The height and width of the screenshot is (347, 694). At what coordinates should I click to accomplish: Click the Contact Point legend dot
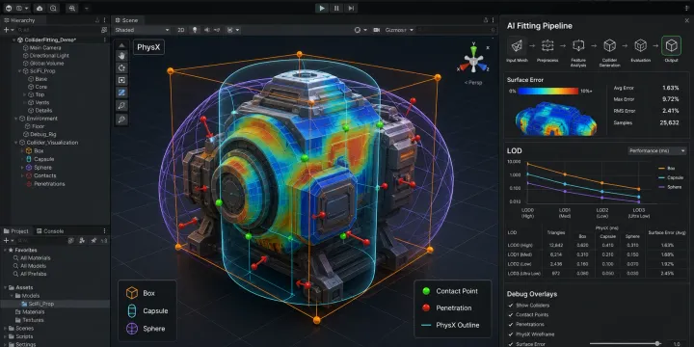coord(426,291)
